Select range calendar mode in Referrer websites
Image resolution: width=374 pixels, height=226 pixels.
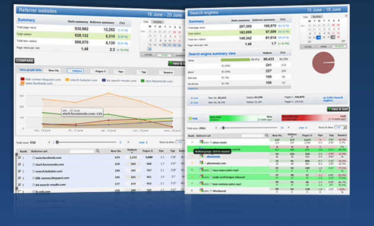click(x=164, y=55)
